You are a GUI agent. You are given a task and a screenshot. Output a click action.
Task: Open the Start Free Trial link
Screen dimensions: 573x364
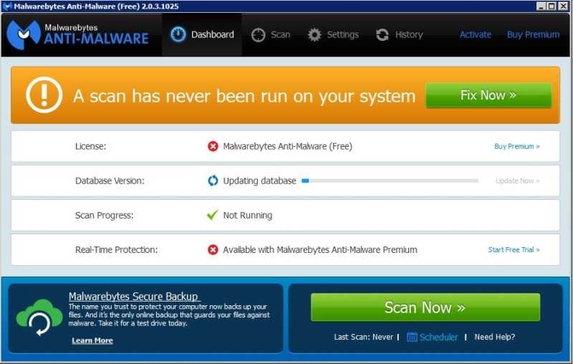point(514,250)
